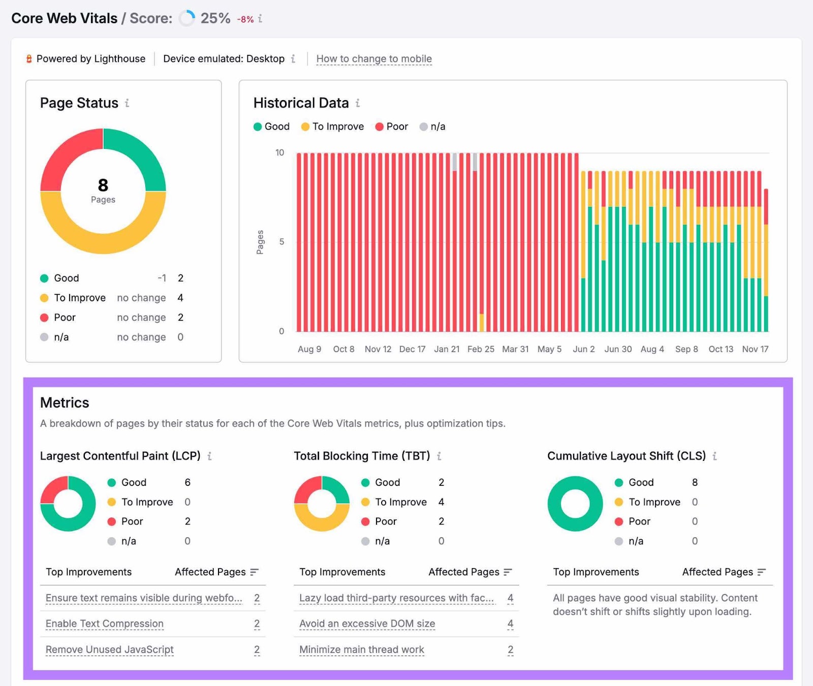813x686 pixels.
Task: Click the Core Web Vitals breadcrumb title
Action: coord(65,18)
